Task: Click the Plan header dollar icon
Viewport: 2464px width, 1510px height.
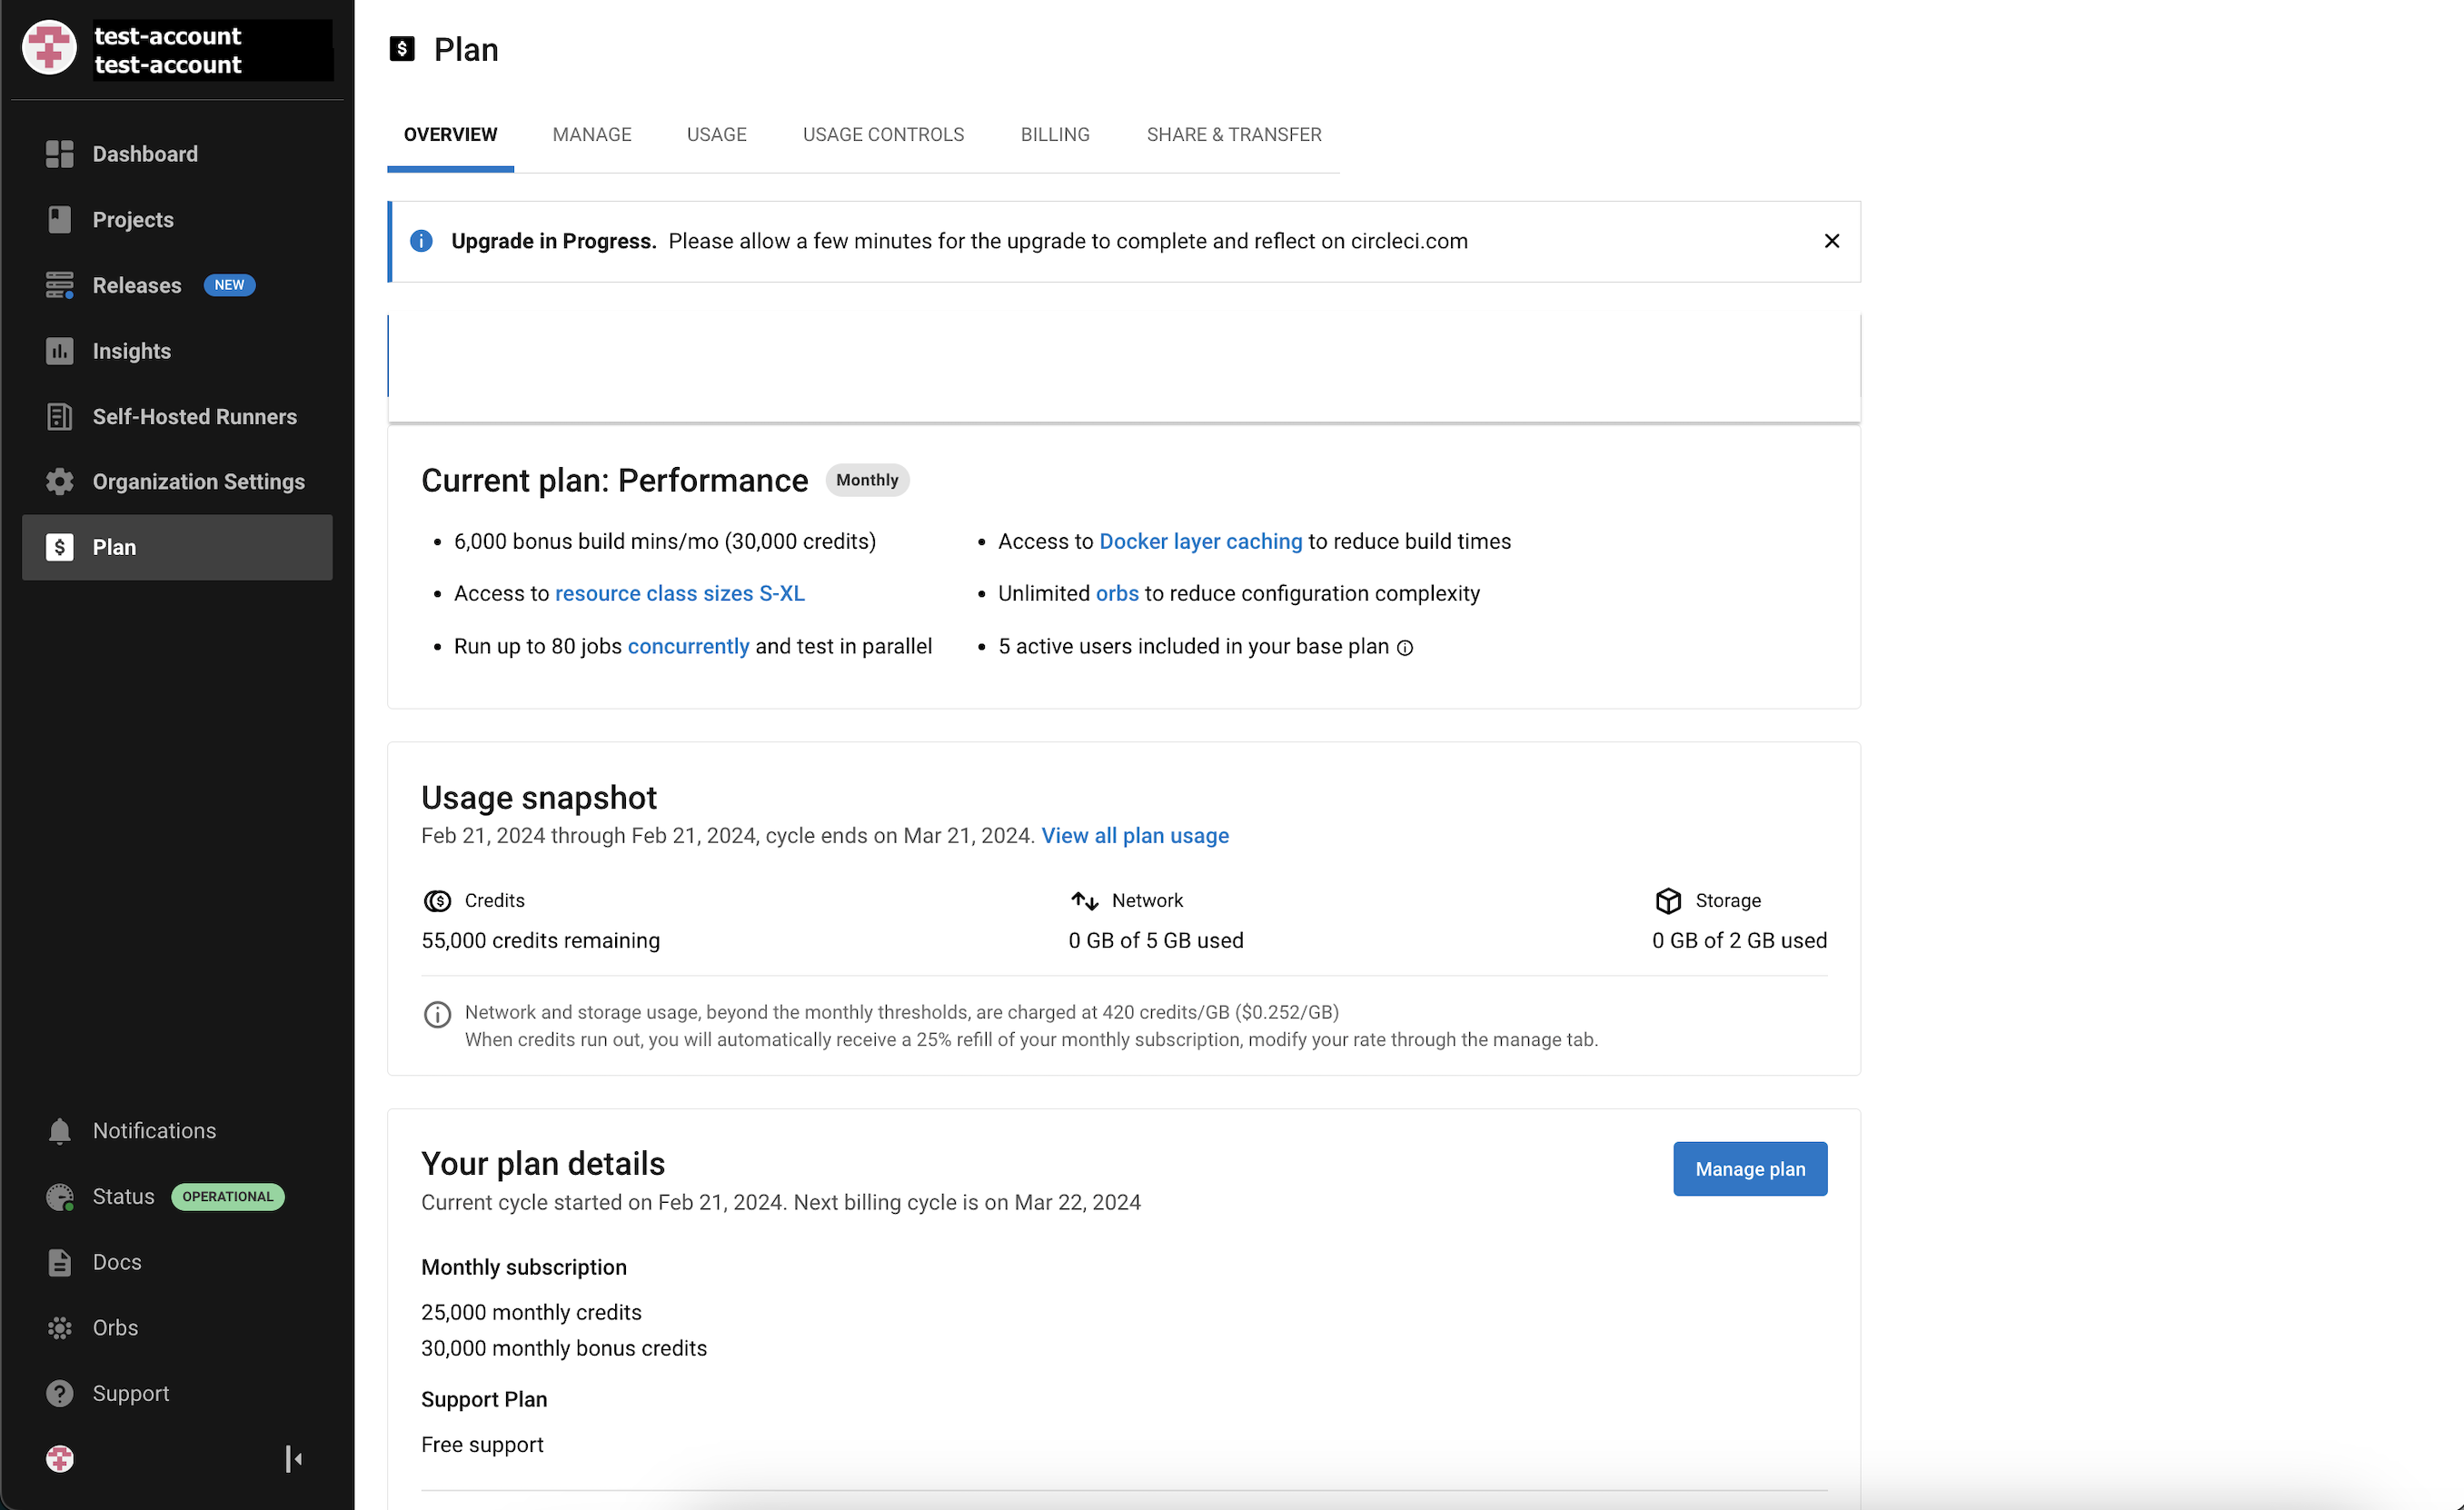Action: (402, 49)
